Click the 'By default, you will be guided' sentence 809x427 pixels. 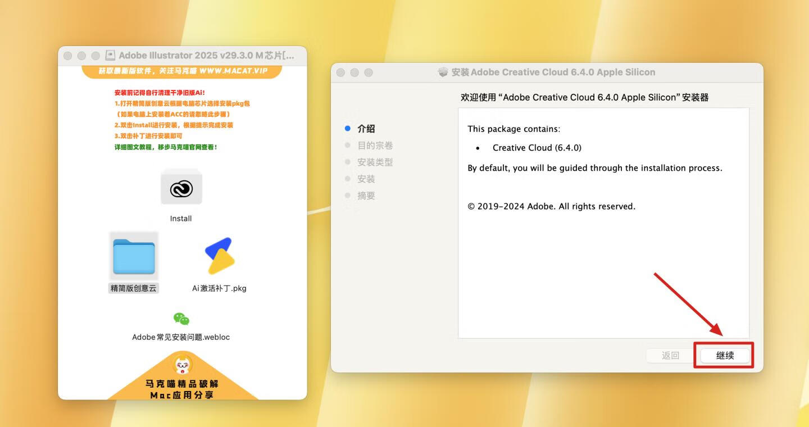(595, 168)
